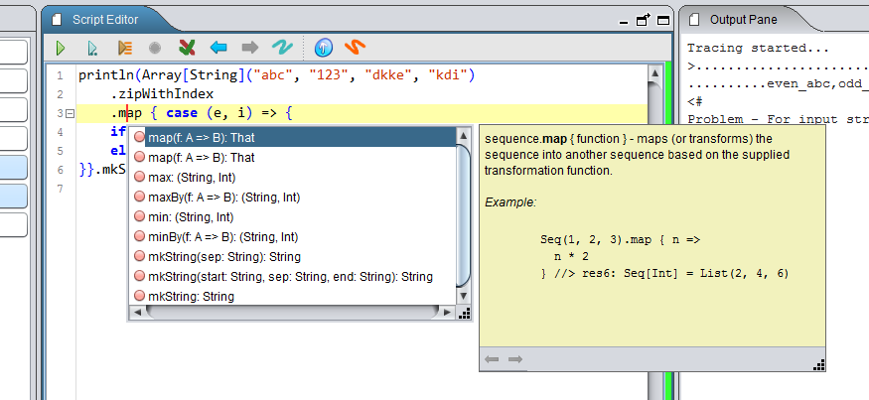Click line number 7 in gutter
The width and height of the screenshot is (869, 400).
pos(60,189)
